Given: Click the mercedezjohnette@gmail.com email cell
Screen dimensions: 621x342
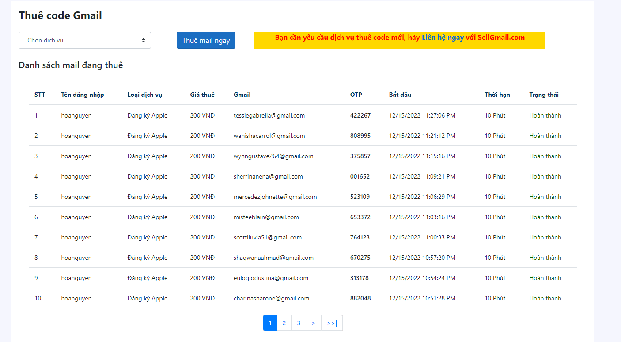Looking at the screenshot, I should [x=275, y=197].
